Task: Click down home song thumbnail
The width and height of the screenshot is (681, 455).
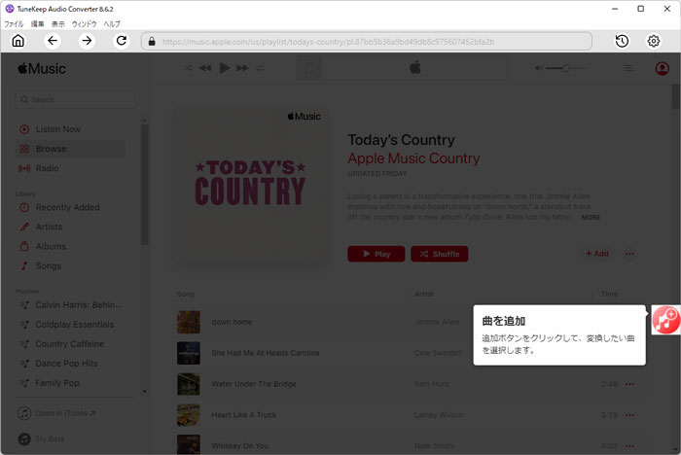Action: tap(189, 322)
